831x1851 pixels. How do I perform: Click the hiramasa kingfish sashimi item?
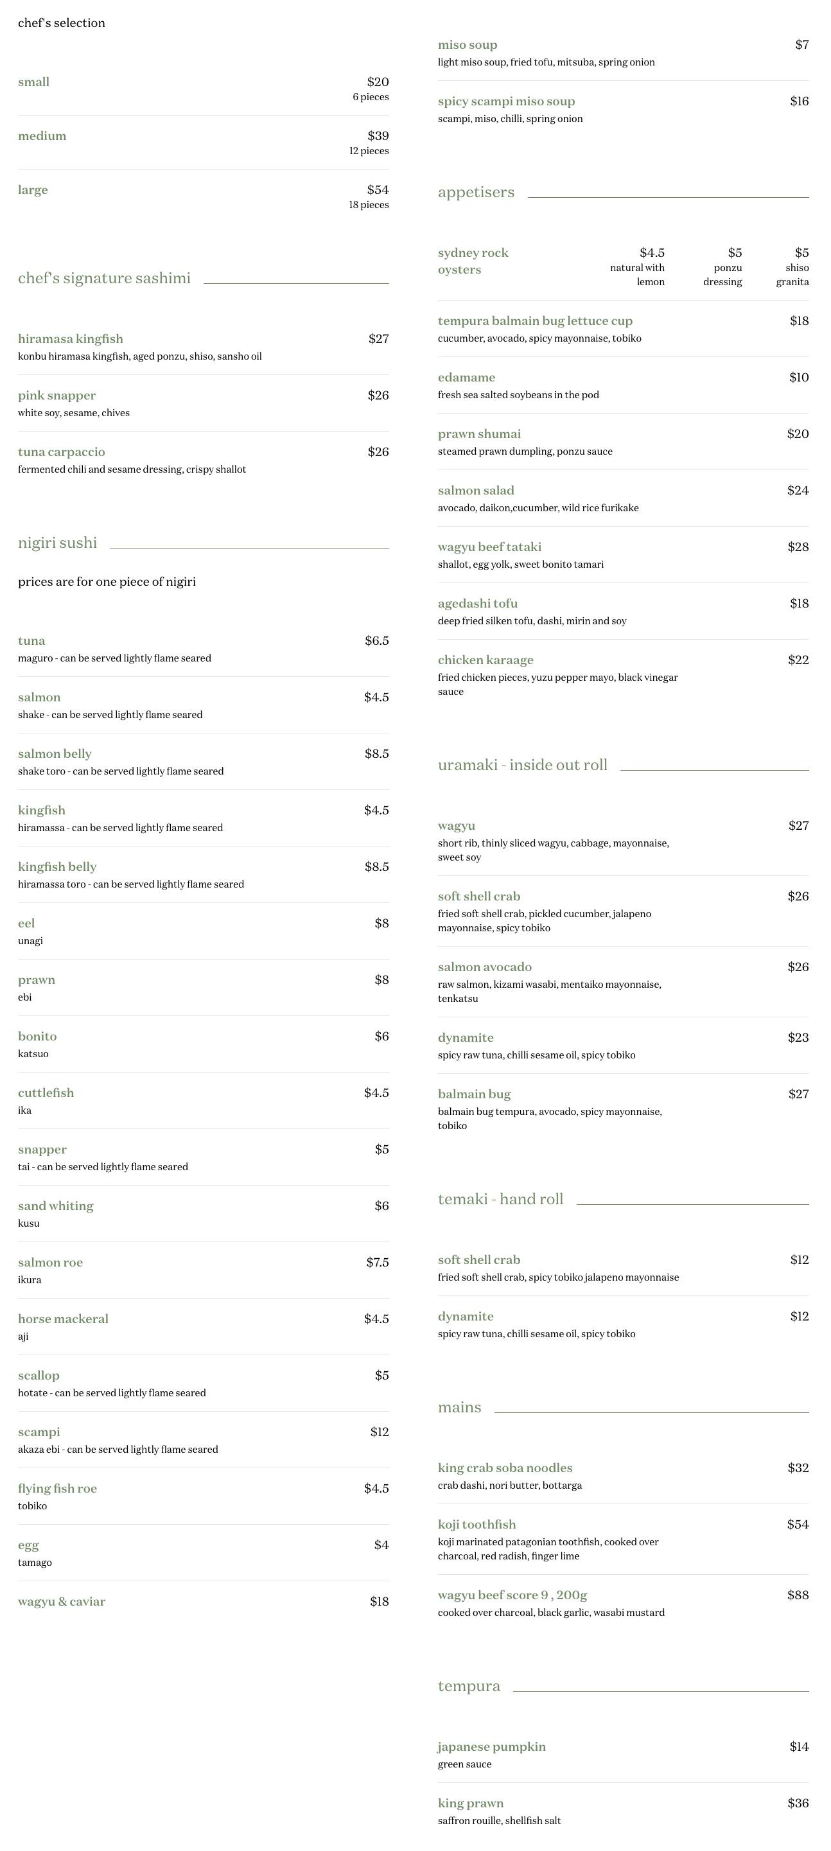[x=71, y=338]
